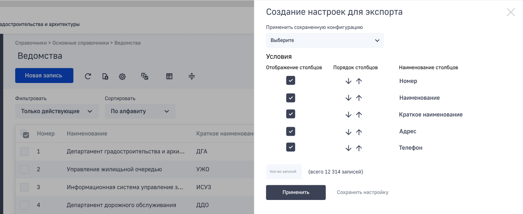Open the По алфавиту sort dropdown
Viewport: 523px width, 214px height.
140,111
